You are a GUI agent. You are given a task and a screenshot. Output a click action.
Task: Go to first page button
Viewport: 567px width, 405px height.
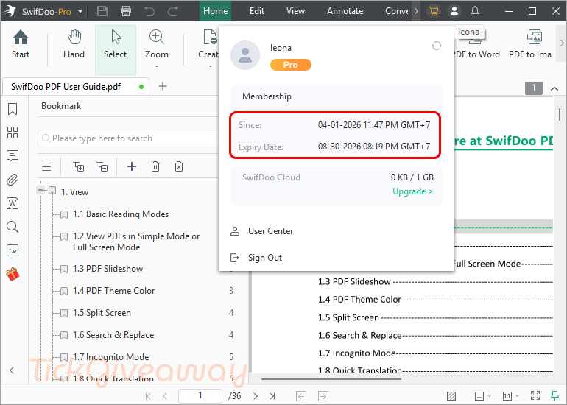pos(148,396)
